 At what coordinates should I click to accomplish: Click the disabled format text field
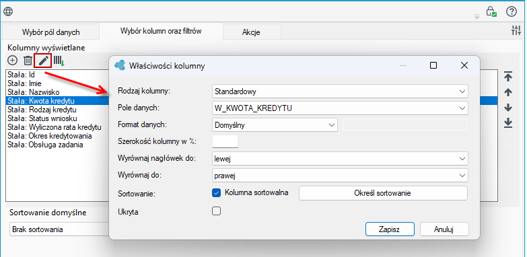pyautogui.click(x=405, y=124)
